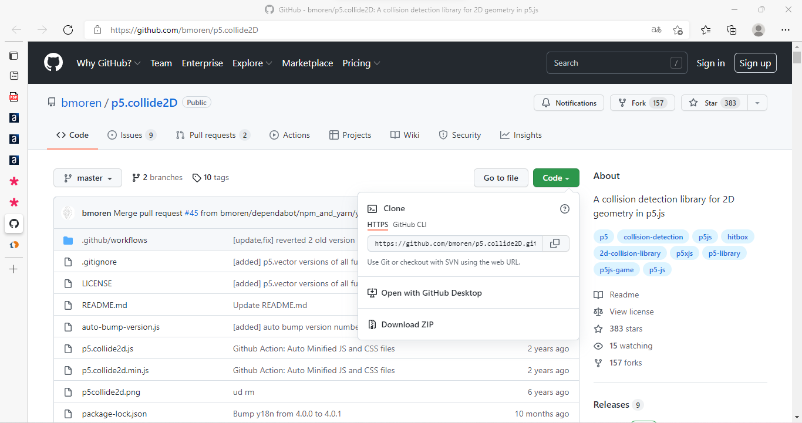Open the sidebar tab actions menu icon

pyautogui.click(x=14, y=56)
